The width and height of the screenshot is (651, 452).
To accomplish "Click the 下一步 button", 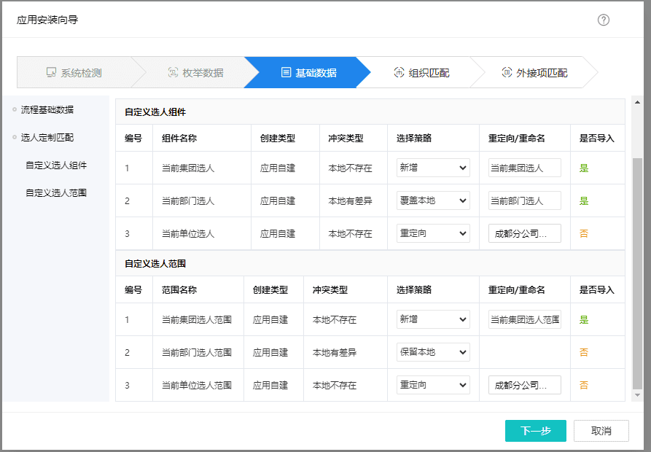I will 536,431.
